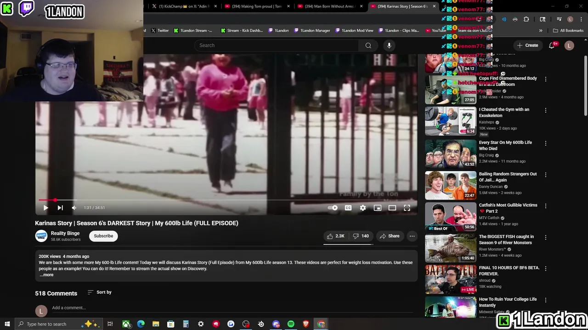Open options for Catfish's Most Gullible Victims
Viewport: 588px width, 330px height.
click(546, 206)
